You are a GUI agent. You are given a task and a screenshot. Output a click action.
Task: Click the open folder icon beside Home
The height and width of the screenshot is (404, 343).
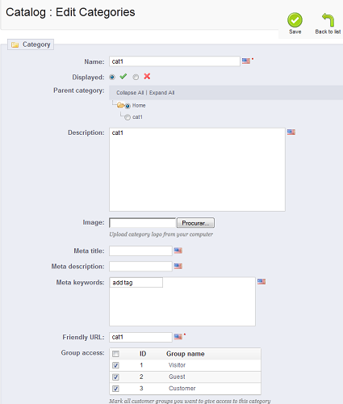pyautogui.click(x=120, y=105)
